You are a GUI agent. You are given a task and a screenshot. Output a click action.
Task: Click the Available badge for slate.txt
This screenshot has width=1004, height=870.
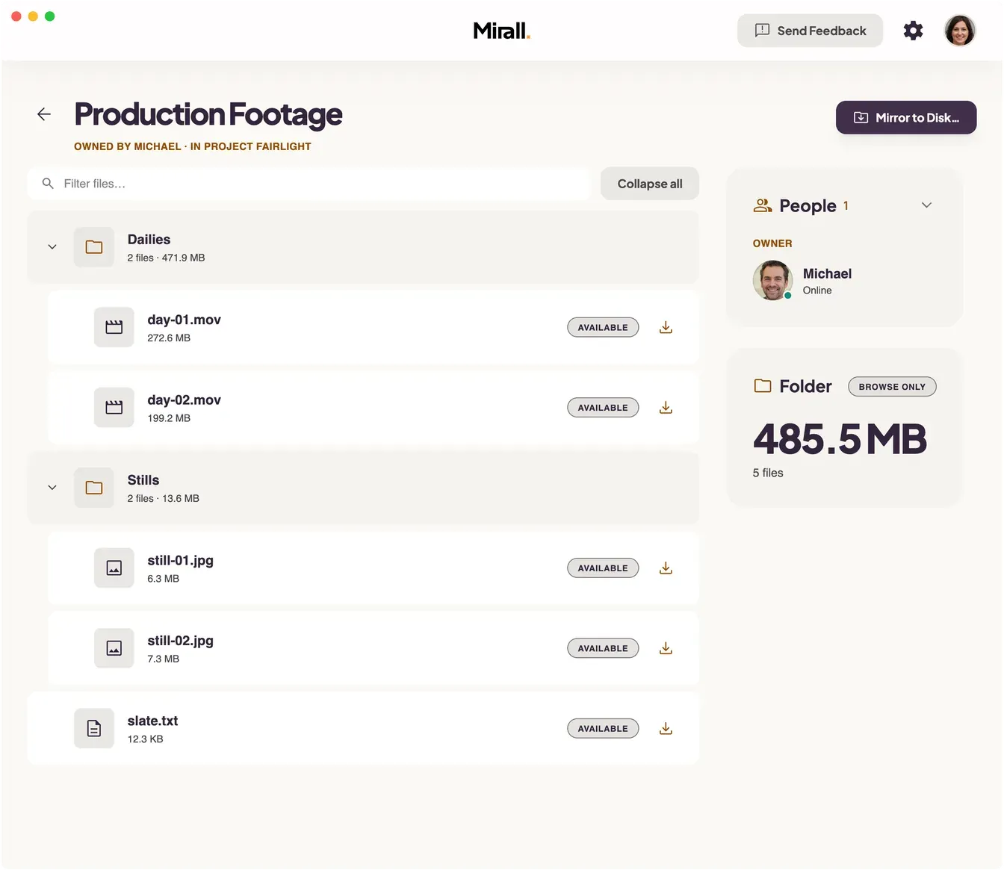pos(603,729)
